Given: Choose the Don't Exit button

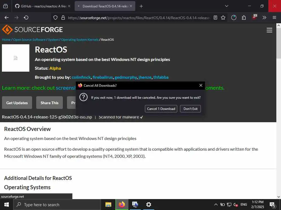Looking at the screenshot, I should click(190, 109).
